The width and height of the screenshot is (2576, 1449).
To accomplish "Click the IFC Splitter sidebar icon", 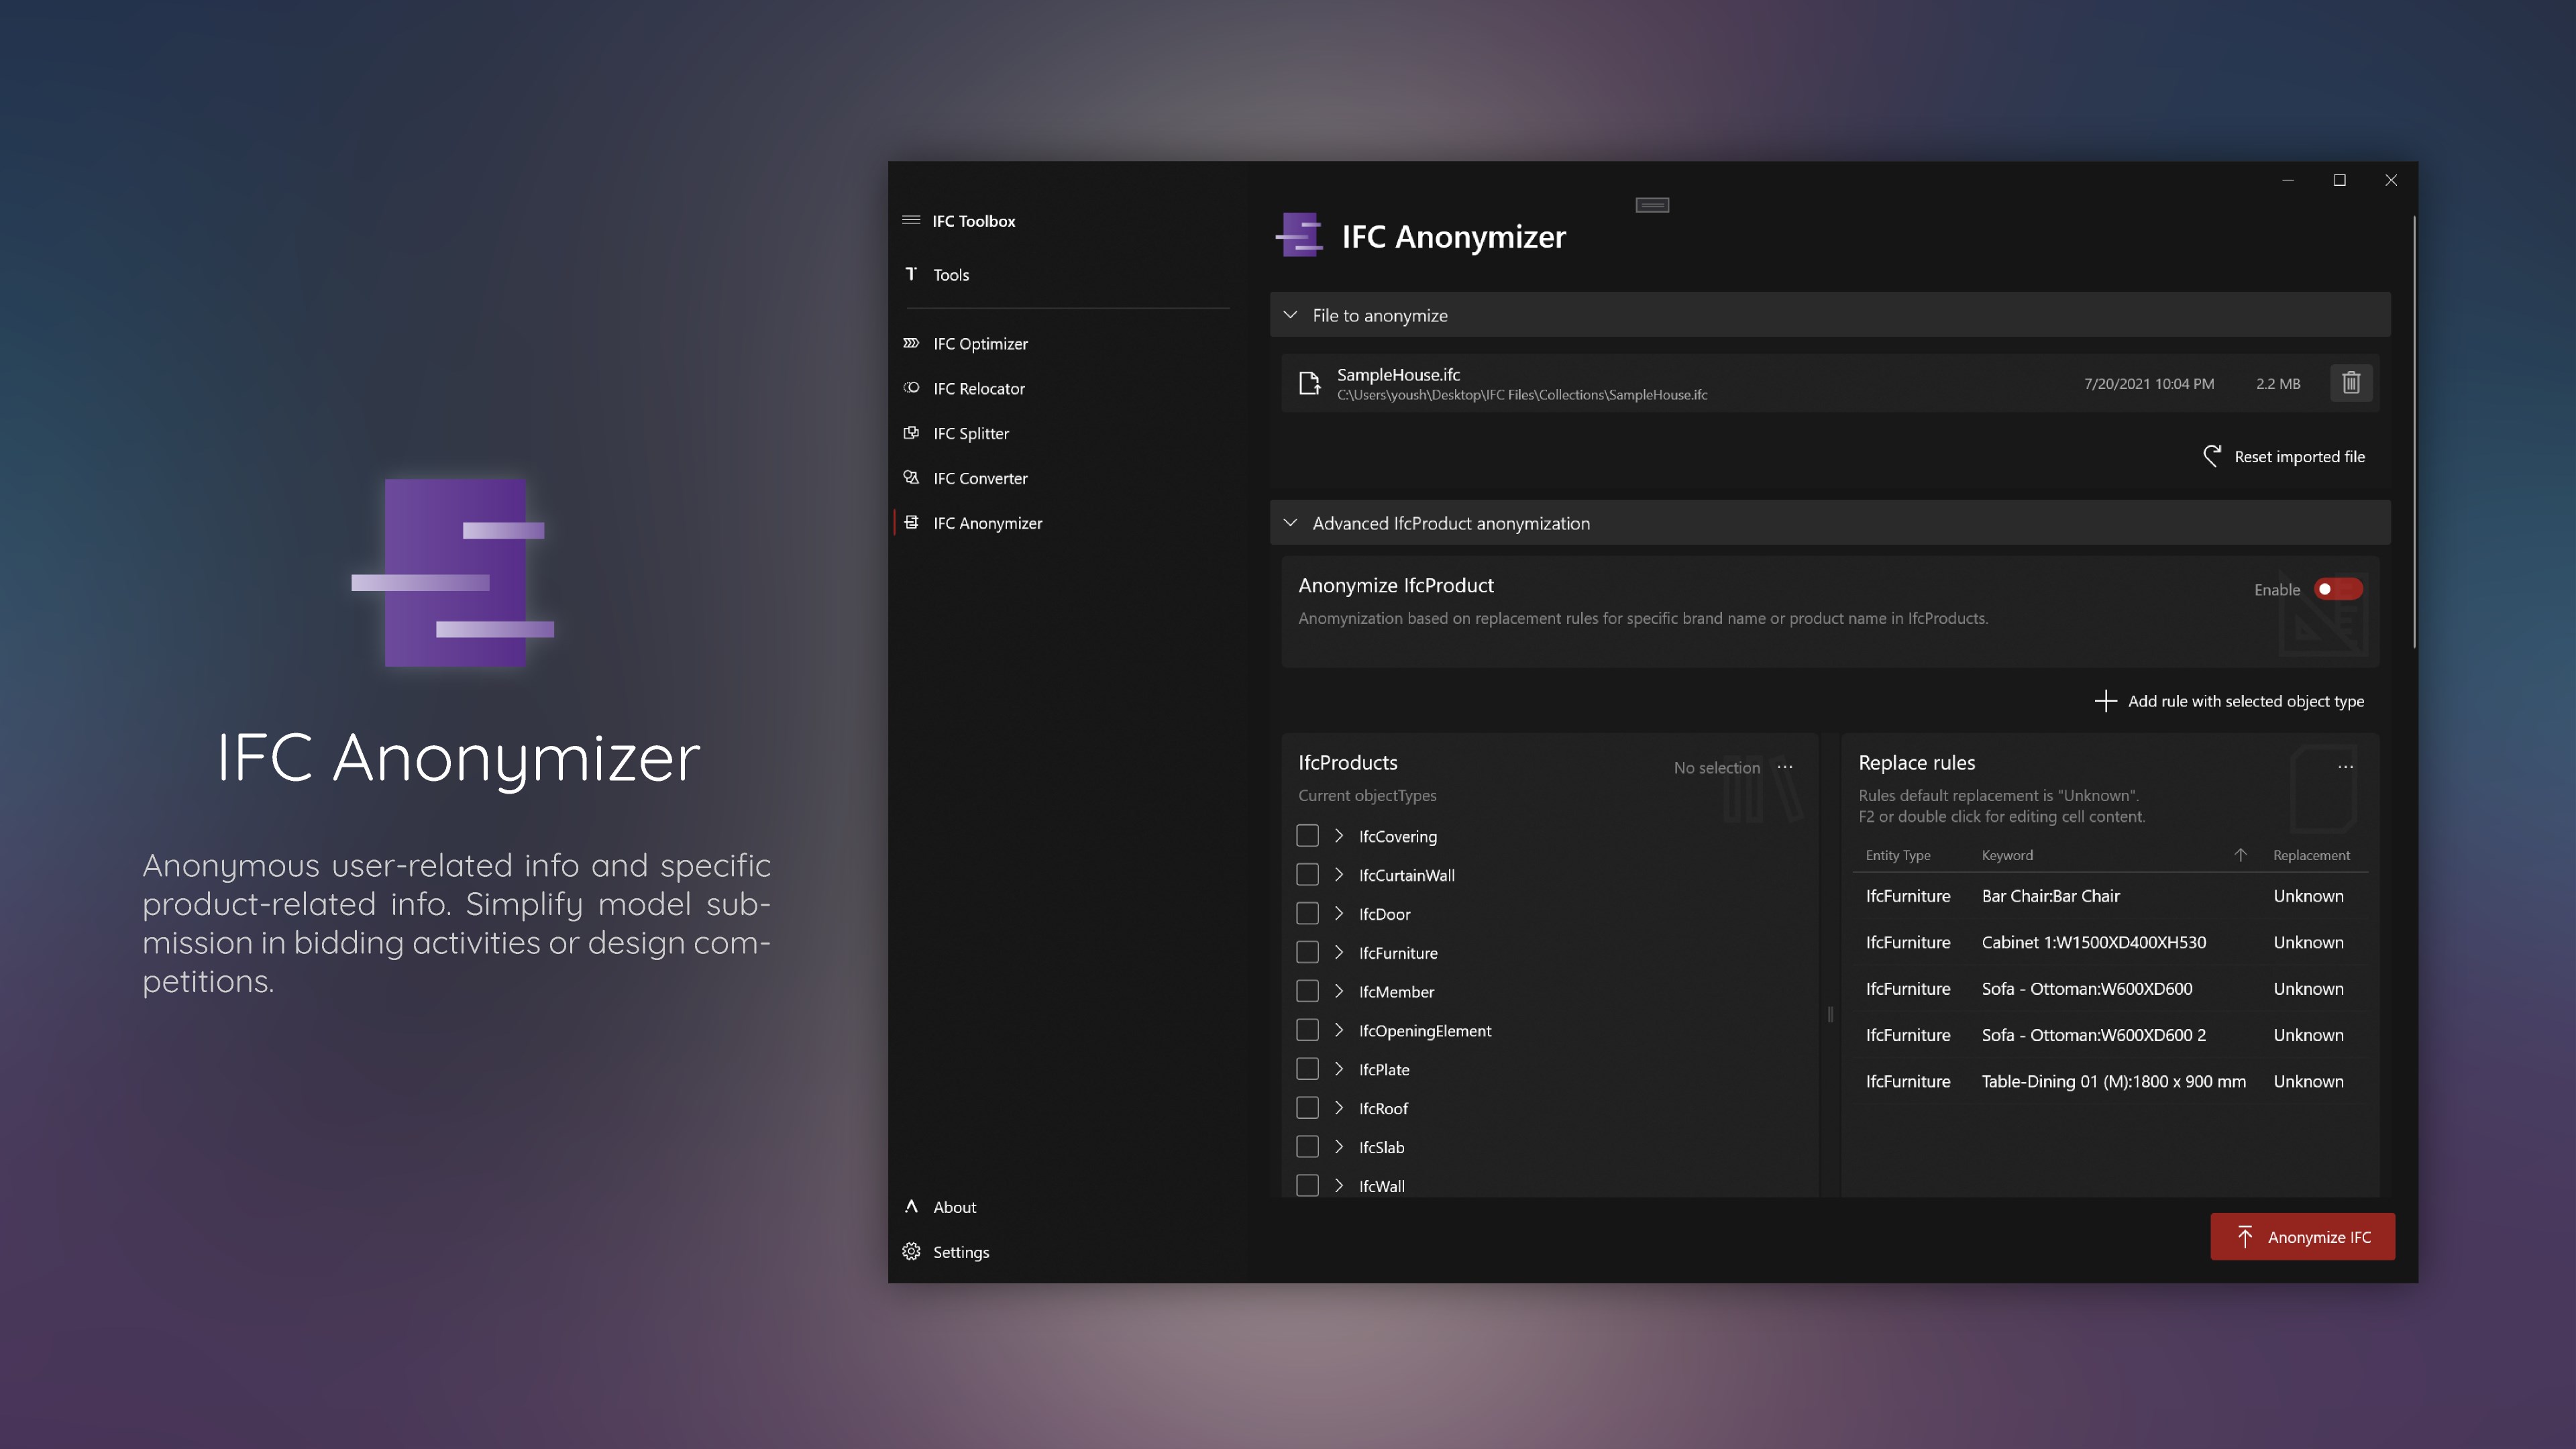I will (911, 433).
